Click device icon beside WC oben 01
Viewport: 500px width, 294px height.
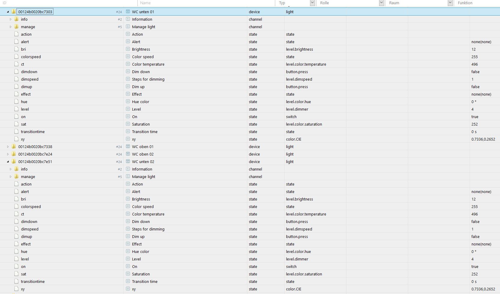[128, 147]
